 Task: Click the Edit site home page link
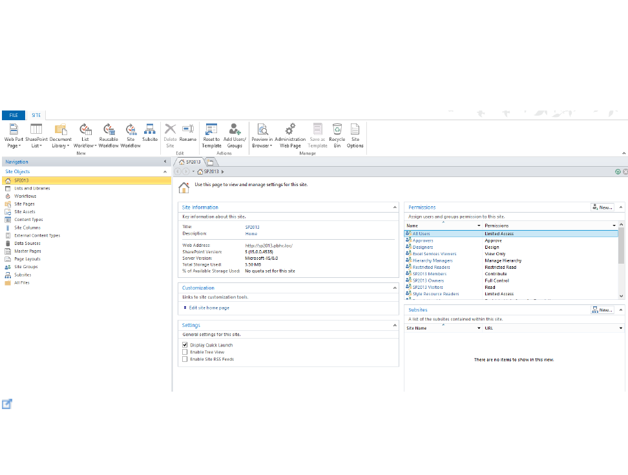209,308
